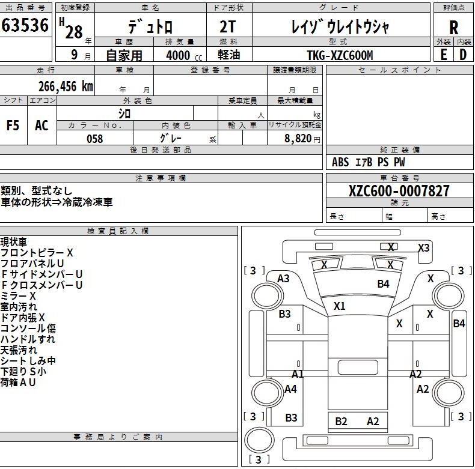Viewport: 475px width, 469px height.
Task: Click the exterior grade E cell
Action: (444, 55)
